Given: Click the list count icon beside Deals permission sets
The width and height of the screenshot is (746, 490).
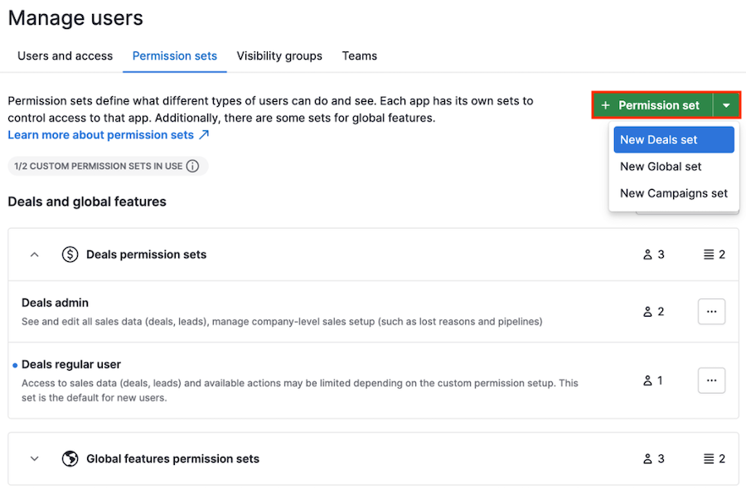Looking at the screenshot, I should click(706, 255).
